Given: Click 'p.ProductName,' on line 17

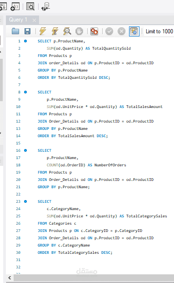Looking at the screenshot, I should (62, 158).
